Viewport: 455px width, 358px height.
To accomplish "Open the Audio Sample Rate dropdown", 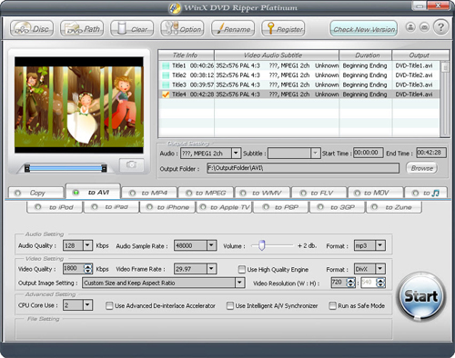I will tap(211, 245).
